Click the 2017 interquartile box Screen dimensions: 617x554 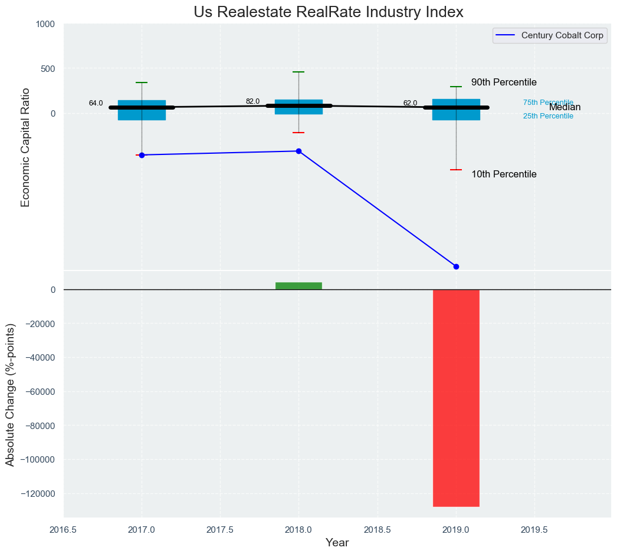[142, 110]
